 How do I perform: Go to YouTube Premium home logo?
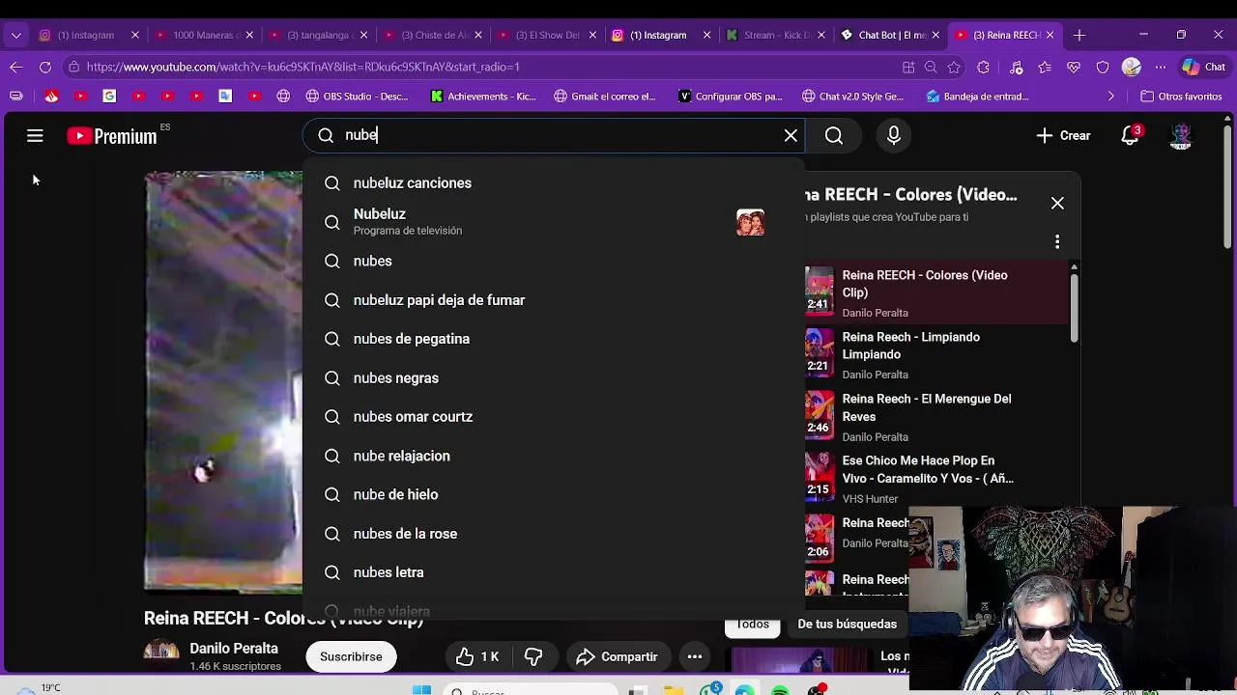pyautogui.click(x=112, y=136)
